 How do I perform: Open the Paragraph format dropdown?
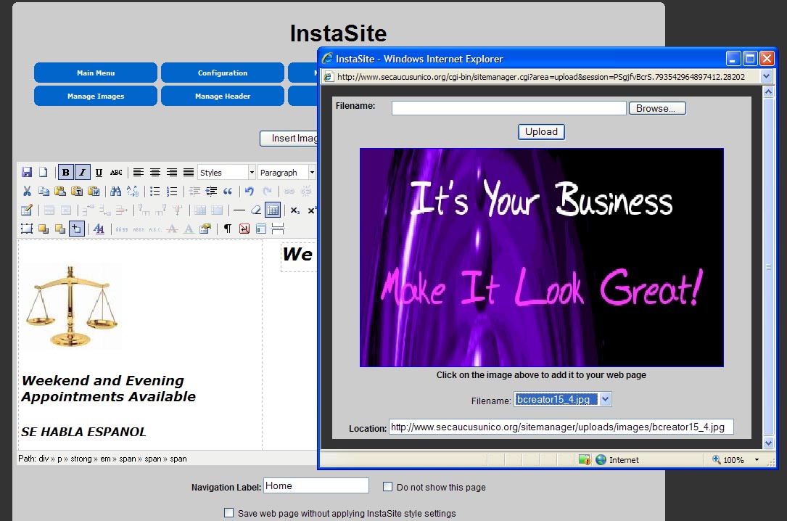point(287,173)
